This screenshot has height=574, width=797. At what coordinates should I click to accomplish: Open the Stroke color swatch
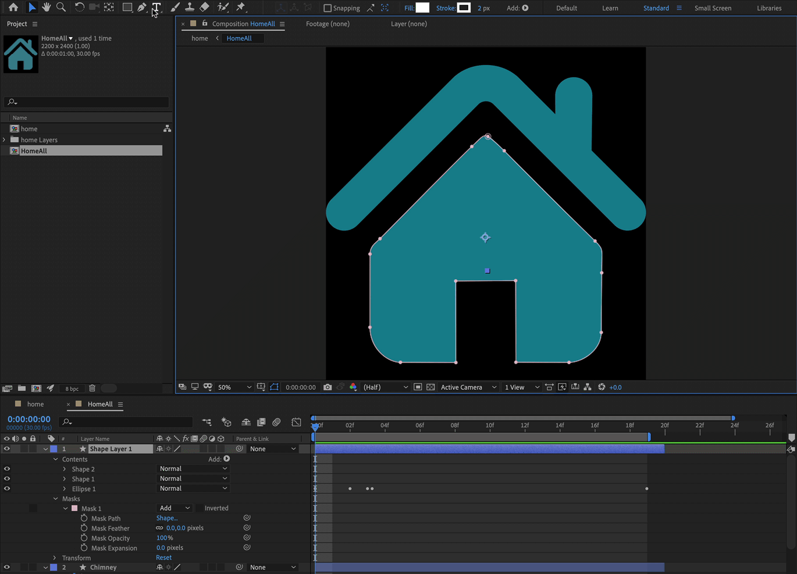click(x=464, y=8)
